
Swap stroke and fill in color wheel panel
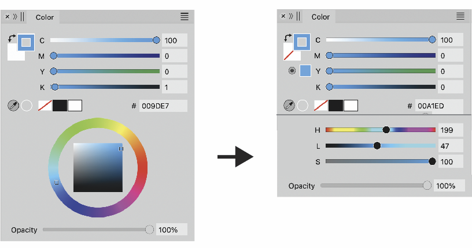coord(12,38)
